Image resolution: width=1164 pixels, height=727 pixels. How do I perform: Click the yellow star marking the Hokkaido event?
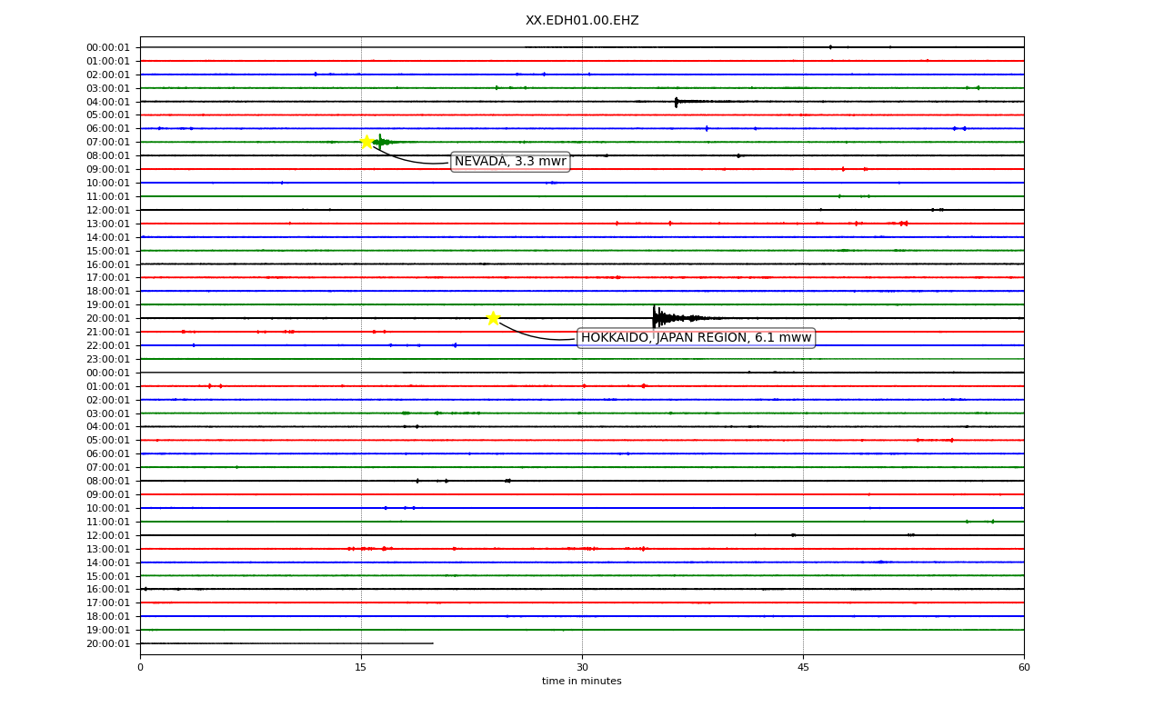pyautogui.click(x=493, y=318)
